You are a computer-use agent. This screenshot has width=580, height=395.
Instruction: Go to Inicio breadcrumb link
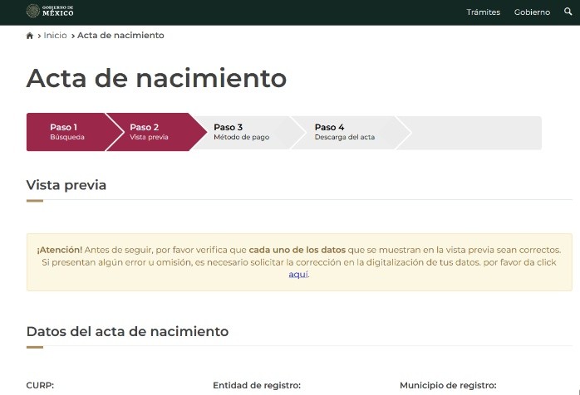pos(55,36)
